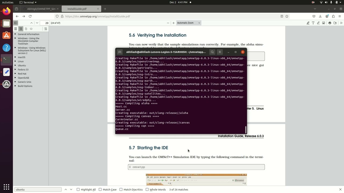
Task: Open a new browser tab
Action: [x=105, y=9]
